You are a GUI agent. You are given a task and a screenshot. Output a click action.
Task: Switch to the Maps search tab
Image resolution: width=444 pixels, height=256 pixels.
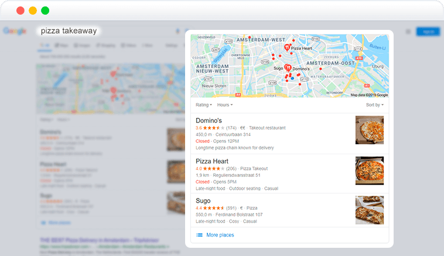62,45
